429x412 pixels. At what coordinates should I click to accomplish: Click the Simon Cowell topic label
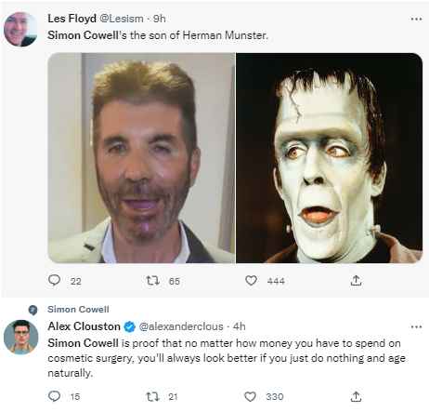pos(78,309)
